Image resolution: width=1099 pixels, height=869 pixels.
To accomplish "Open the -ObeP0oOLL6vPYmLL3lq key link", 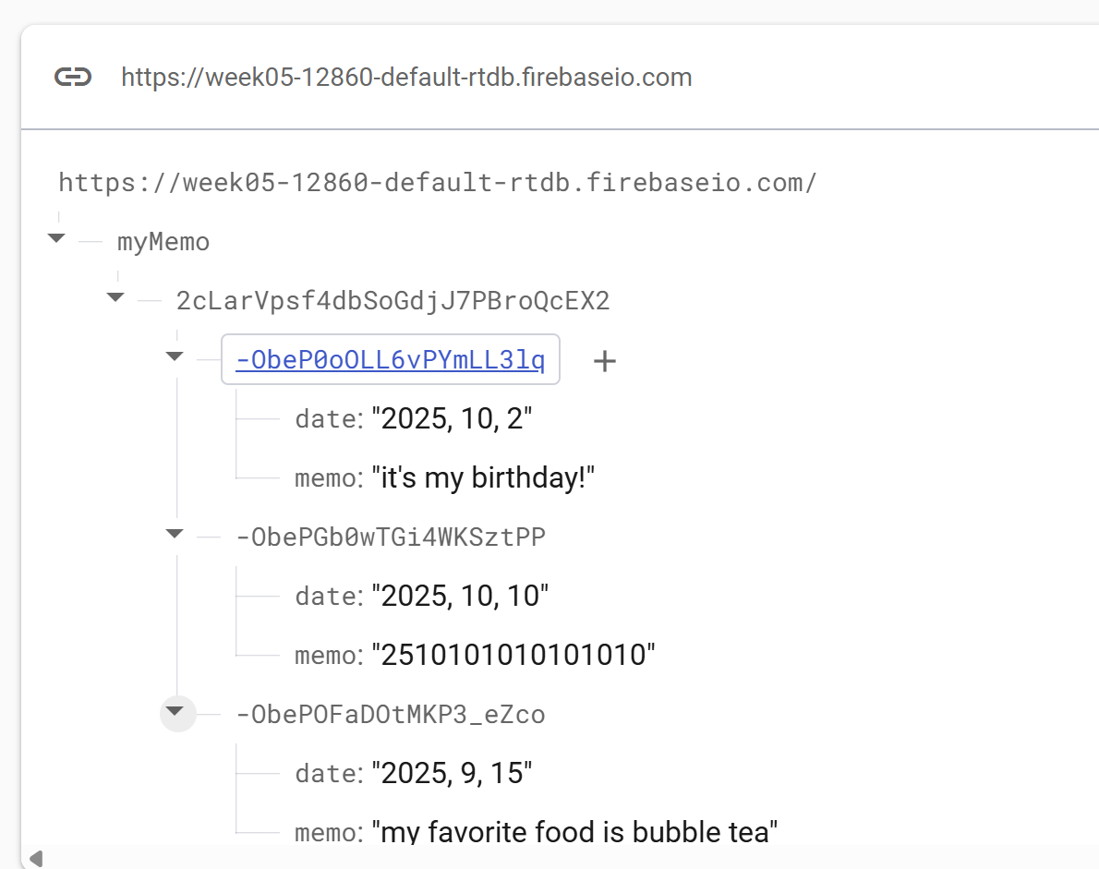I will [x=391, y=359].
